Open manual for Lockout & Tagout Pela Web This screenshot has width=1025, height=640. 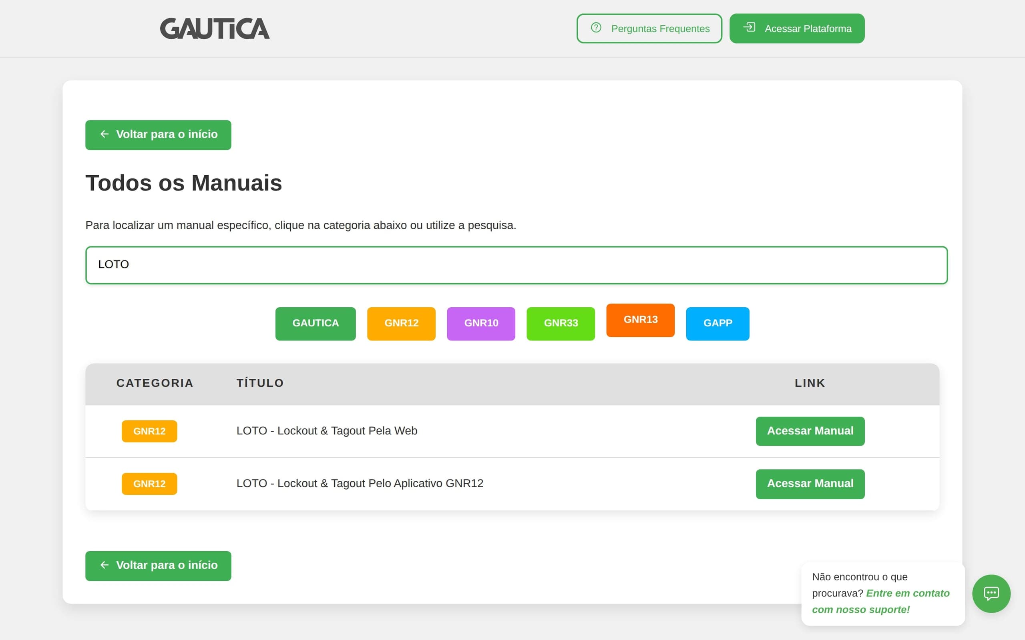tap(810, 431)
